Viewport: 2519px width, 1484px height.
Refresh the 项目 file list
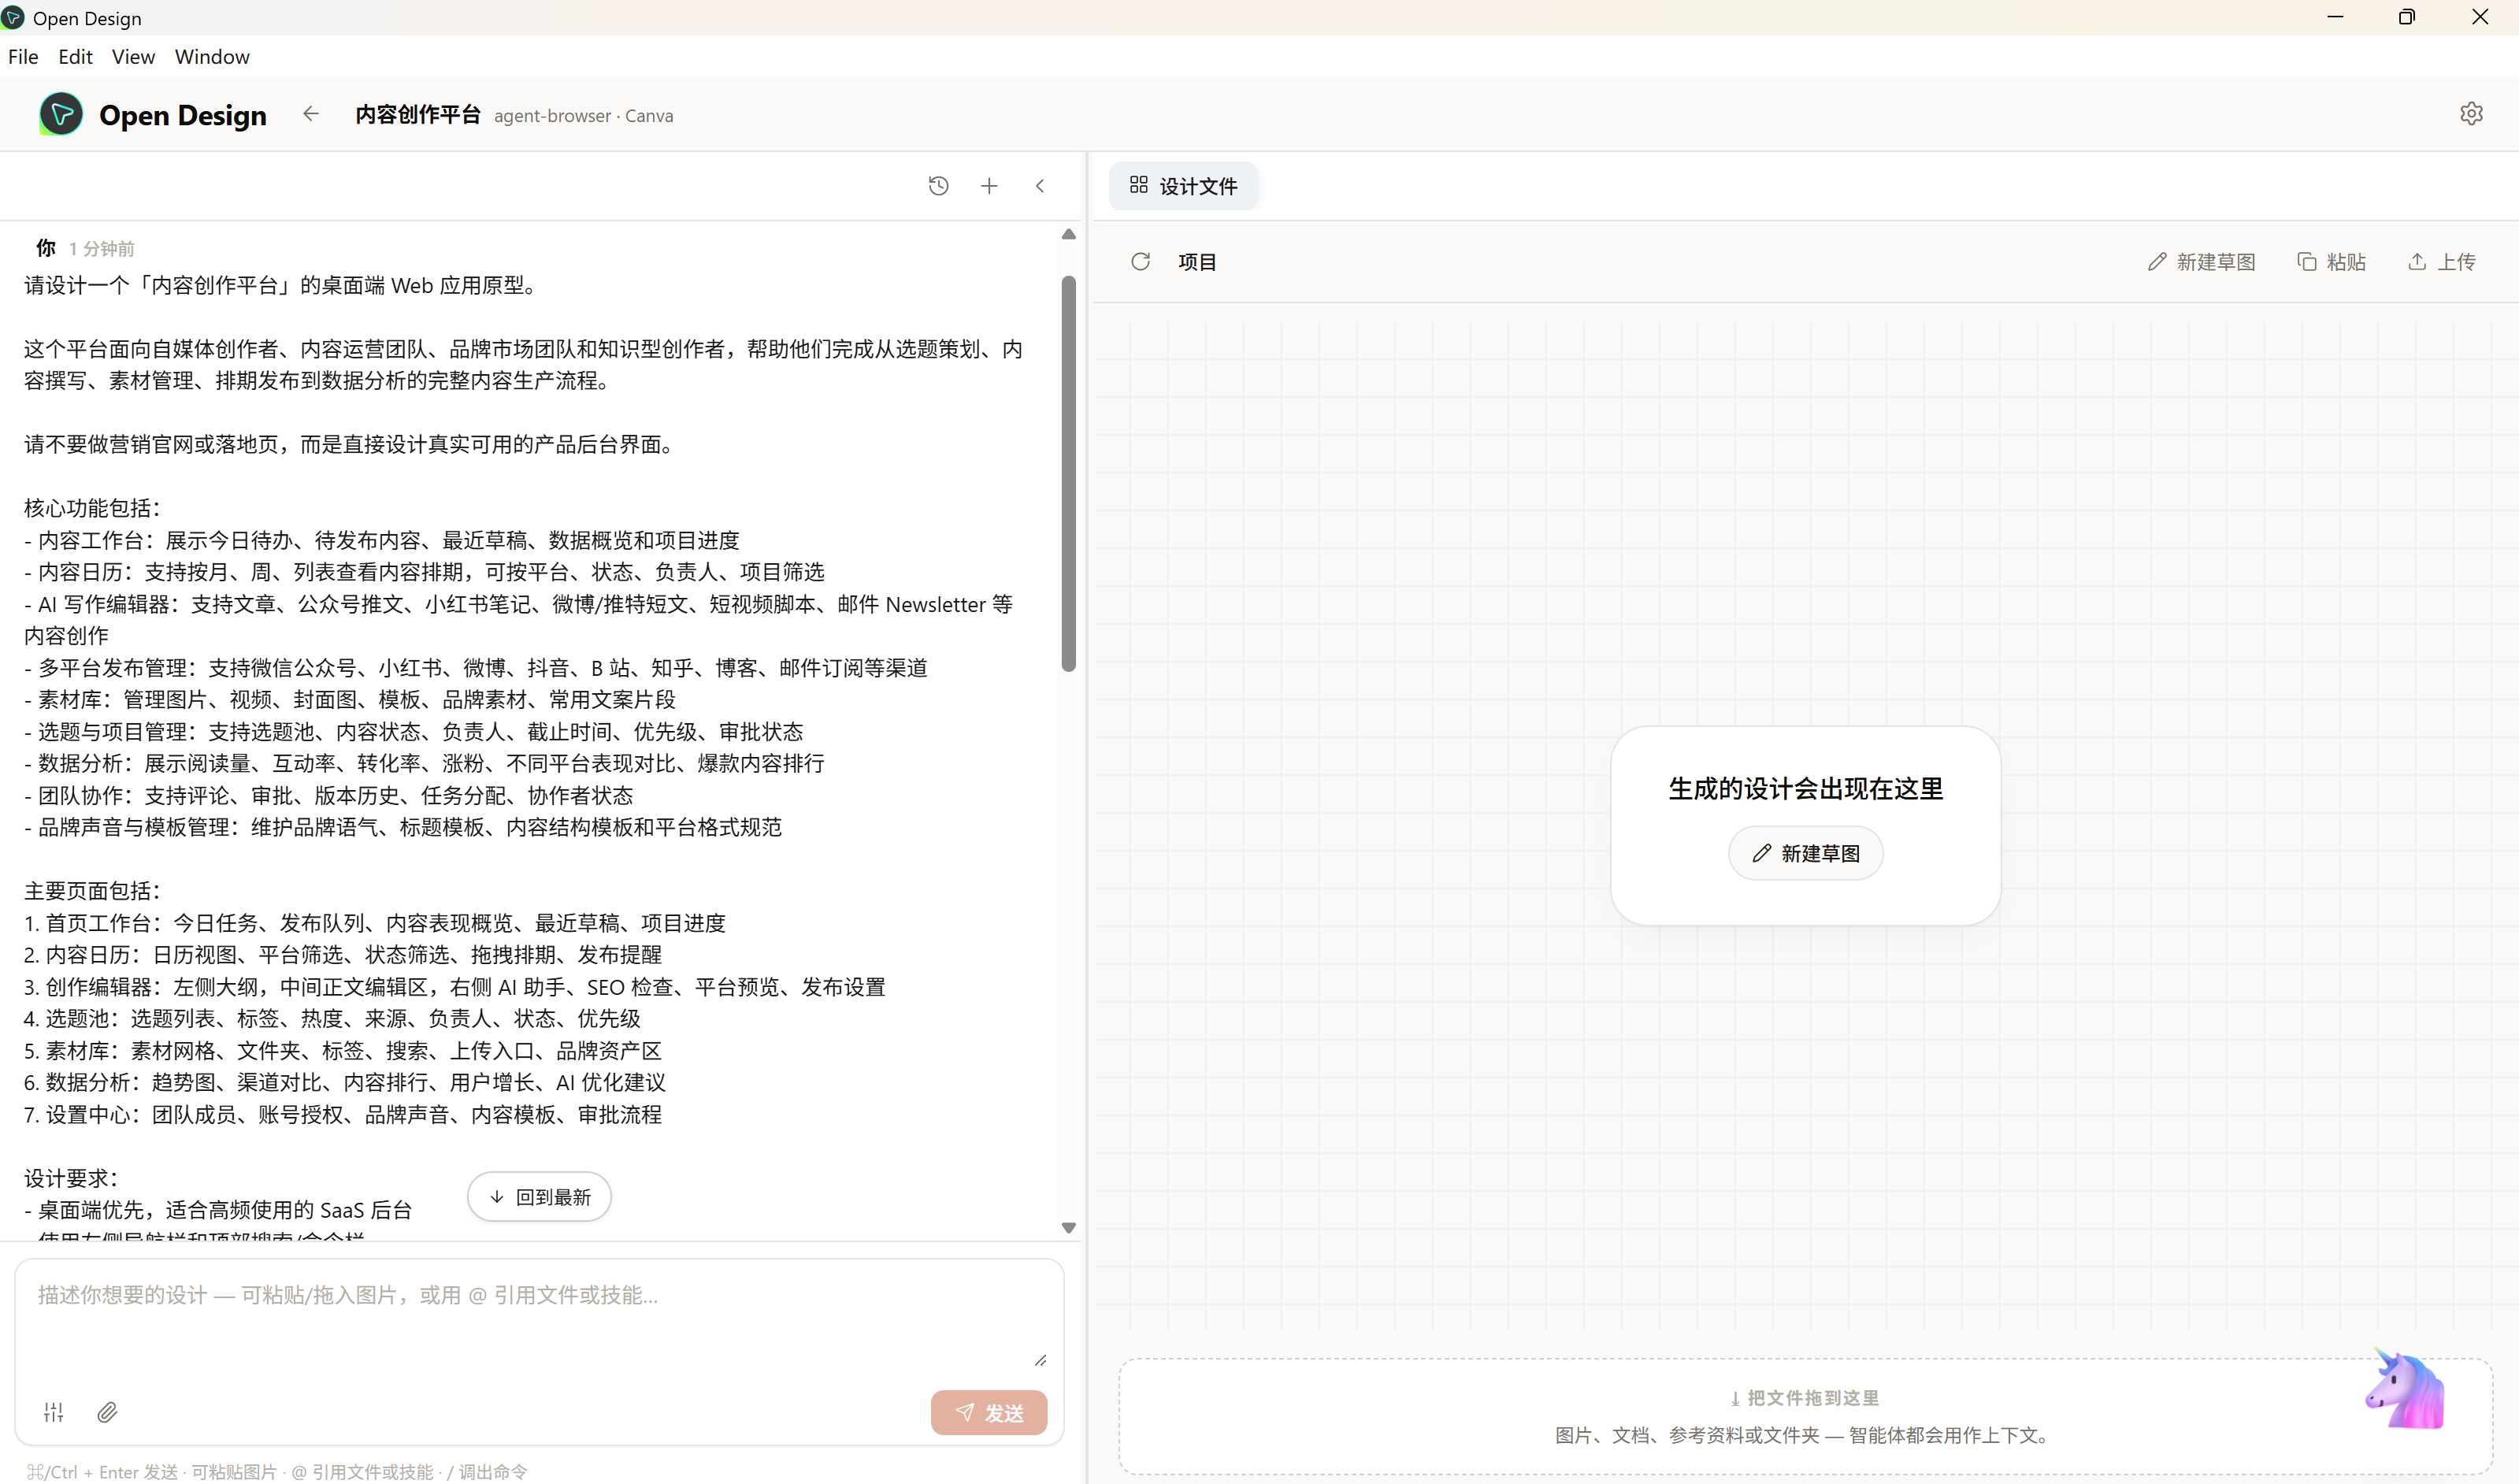click(1140, 262)
